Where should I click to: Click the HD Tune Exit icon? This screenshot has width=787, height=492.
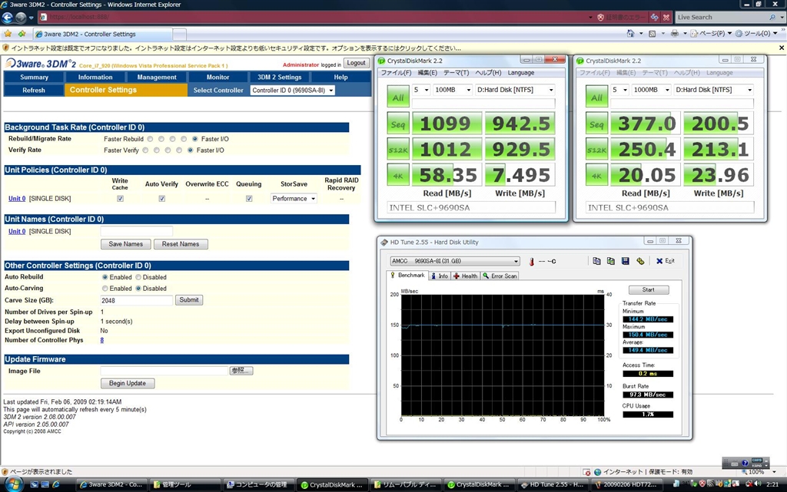click(665, 261)
